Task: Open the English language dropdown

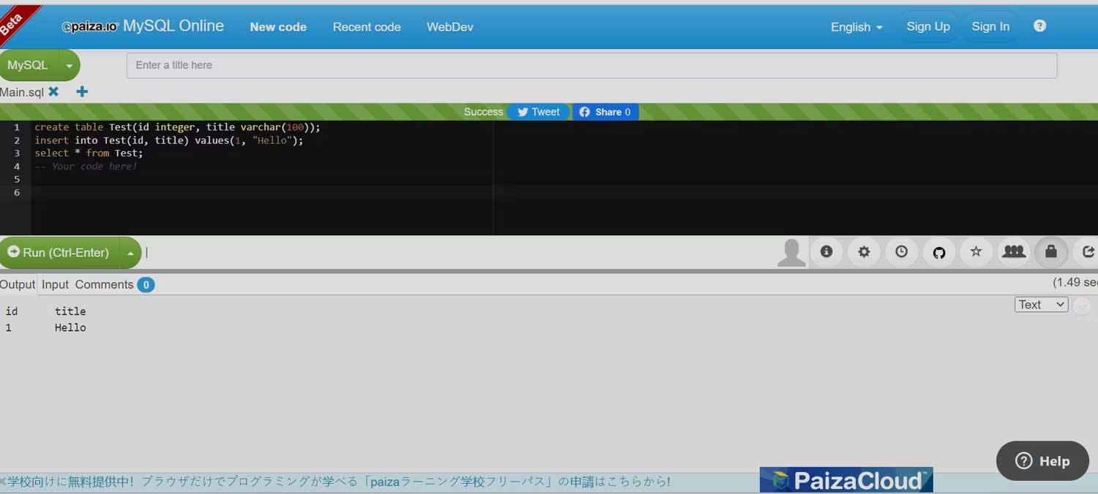Action: coord(856,27)
